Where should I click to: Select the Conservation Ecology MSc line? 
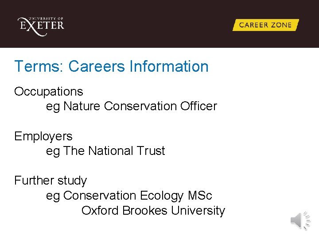pyautogui.click(x=129, y=195)
